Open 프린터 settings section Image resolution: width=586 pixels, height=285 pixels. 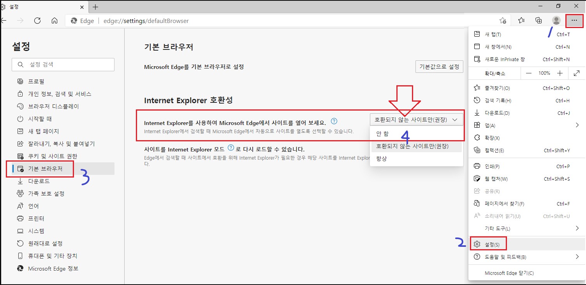[63, 218]
